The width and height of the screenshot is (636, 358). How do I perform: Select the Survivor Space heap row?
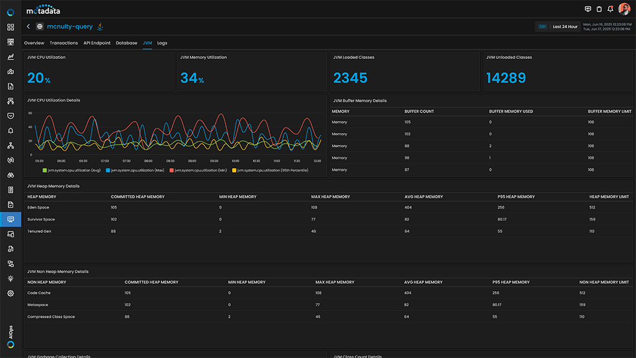click(x=329, y=220)
